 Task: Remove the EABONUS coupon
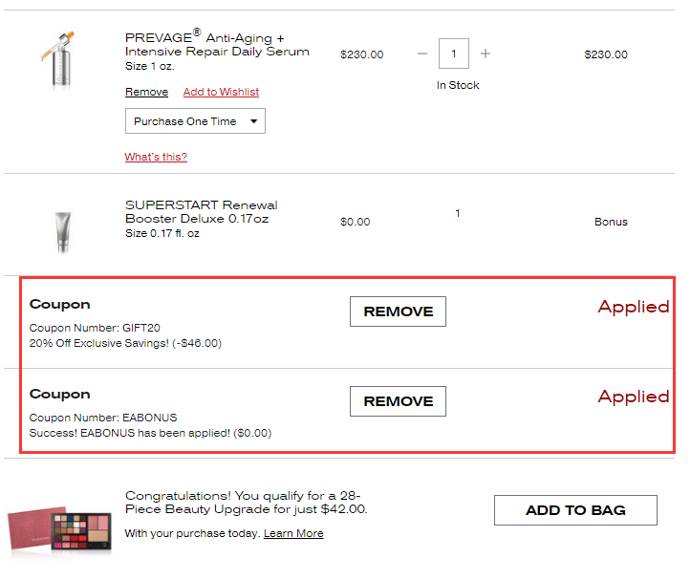[x=398, y=401]
